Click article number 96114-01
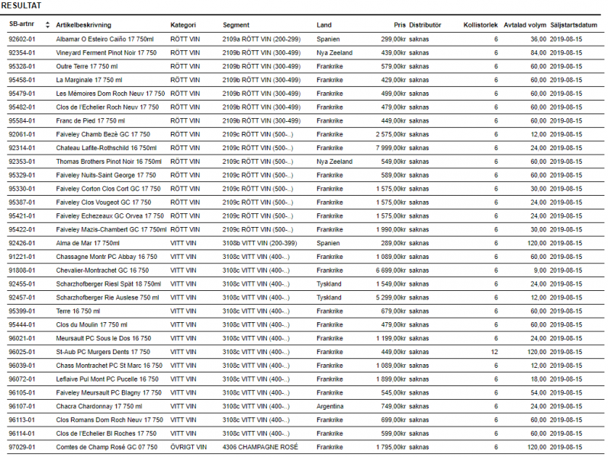This screenshot has height=457, width=608. click(21, 433)
